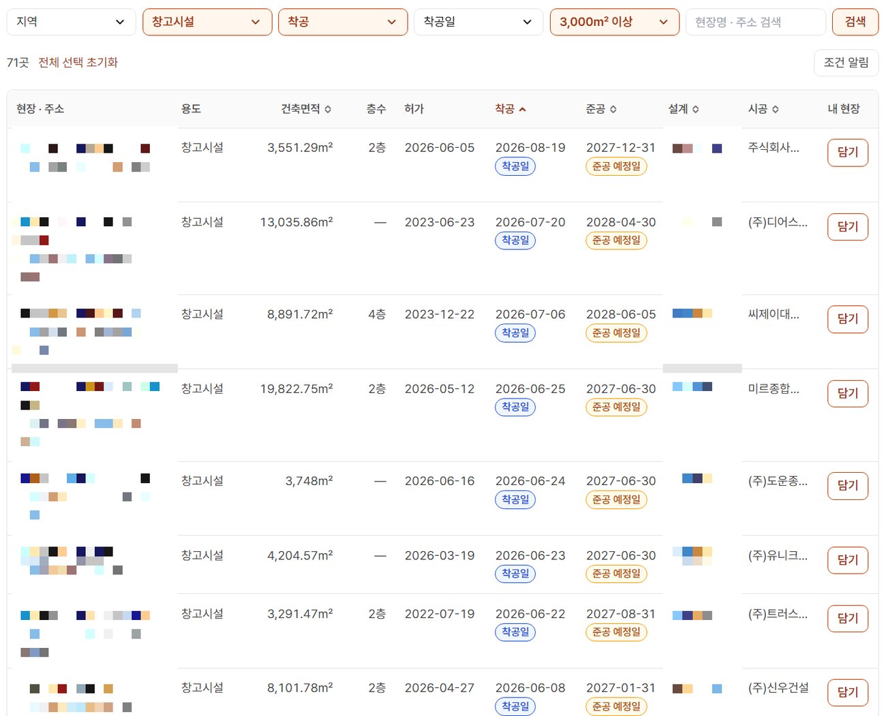Click the '내 현장' column header
Screen dimensions: 886x716
click(844, 109)
